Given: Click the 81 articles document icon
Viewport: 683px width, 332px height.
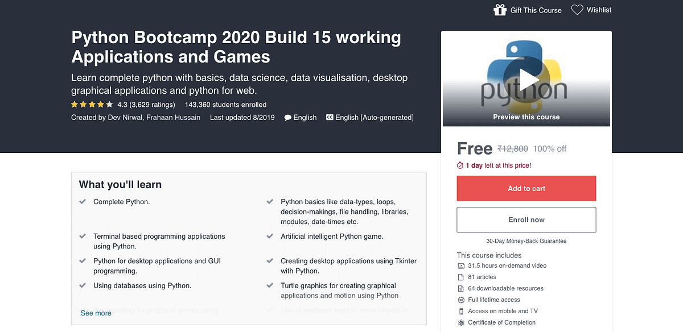Looking at the screenshot, I should pos(461,277).
